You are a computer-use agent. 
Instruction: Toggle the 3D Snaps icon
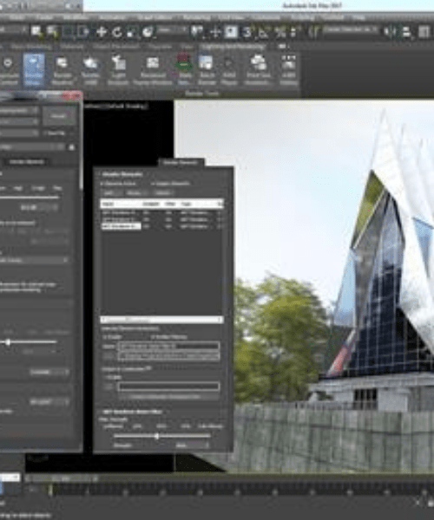[247, 32]
